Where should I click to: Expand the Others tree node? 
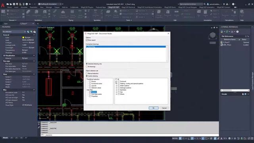coord(116,94)
